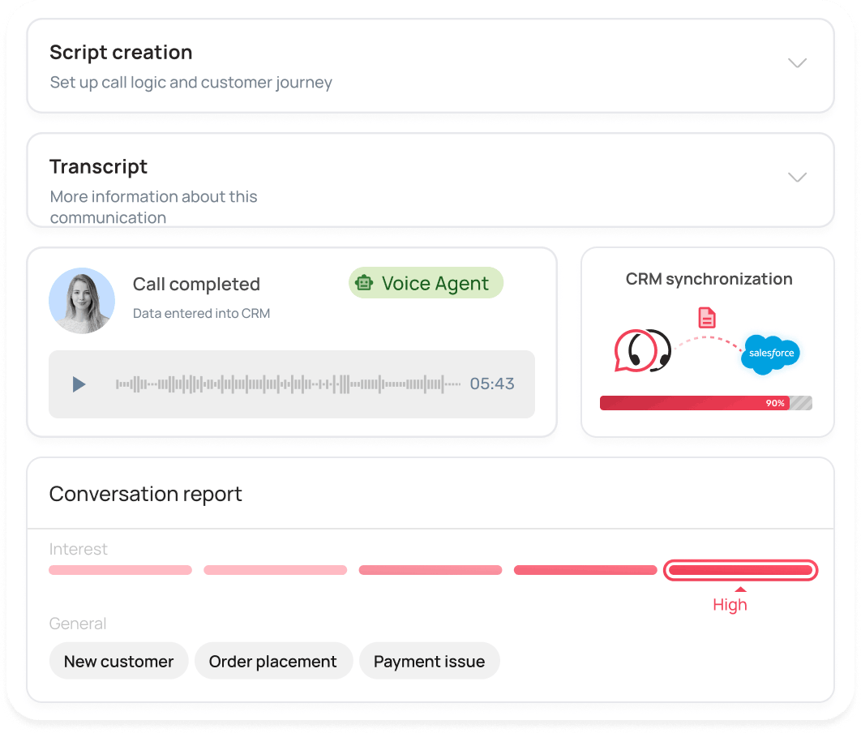Screen dimensions: 861x733
Task: Click the Call completed heading
Action: pos(196,285)
